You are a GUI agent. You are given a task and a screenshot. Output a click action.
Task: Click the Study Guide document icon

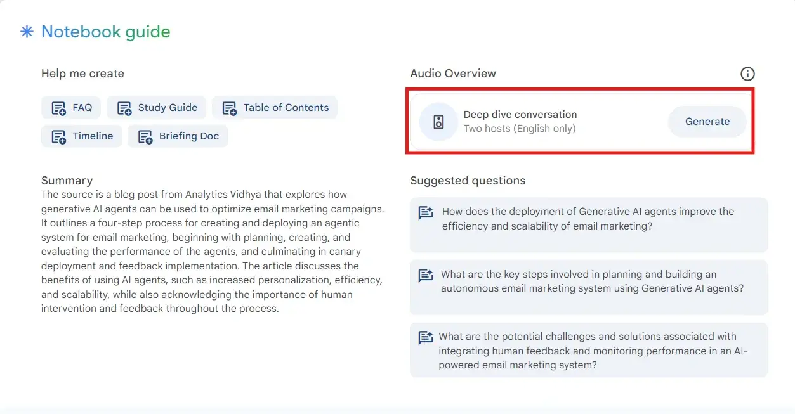124,108
